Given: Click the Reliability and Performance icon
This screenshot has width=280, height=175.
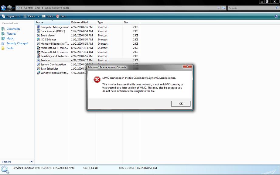Looking at the screenshot, I should click(38, 56).
